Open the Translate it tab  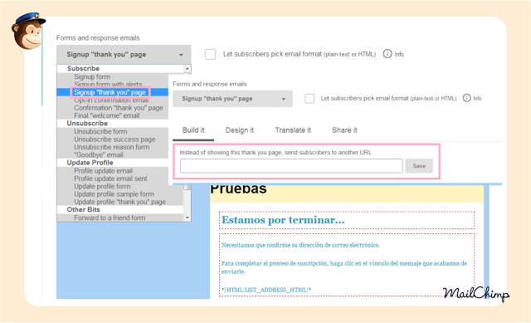coord(293,130)
